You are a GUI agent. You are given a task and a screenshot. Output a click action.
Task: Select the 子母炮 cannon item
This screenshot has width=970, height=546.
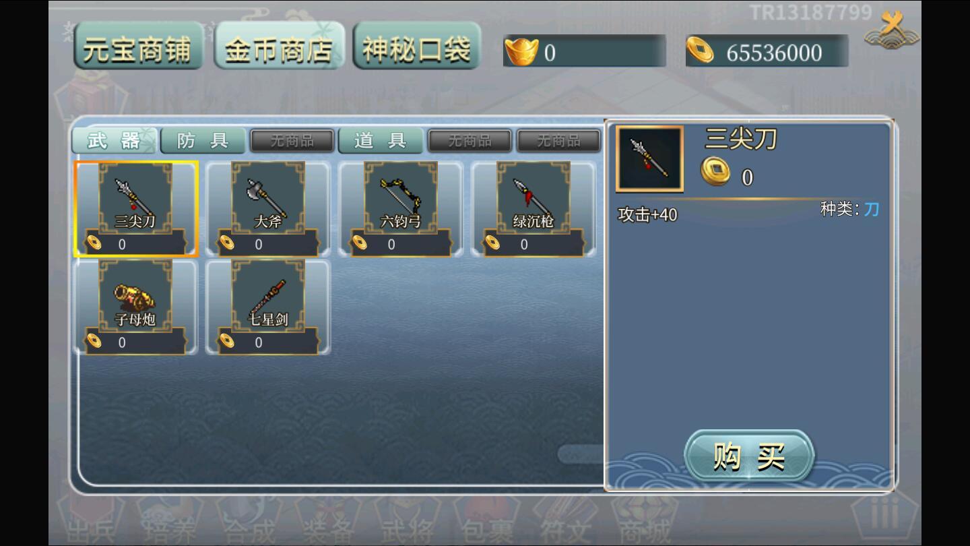pyautogui.click(x=136, y=307)
